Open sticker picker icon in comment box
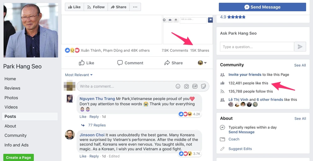 [x=203, y=86]
